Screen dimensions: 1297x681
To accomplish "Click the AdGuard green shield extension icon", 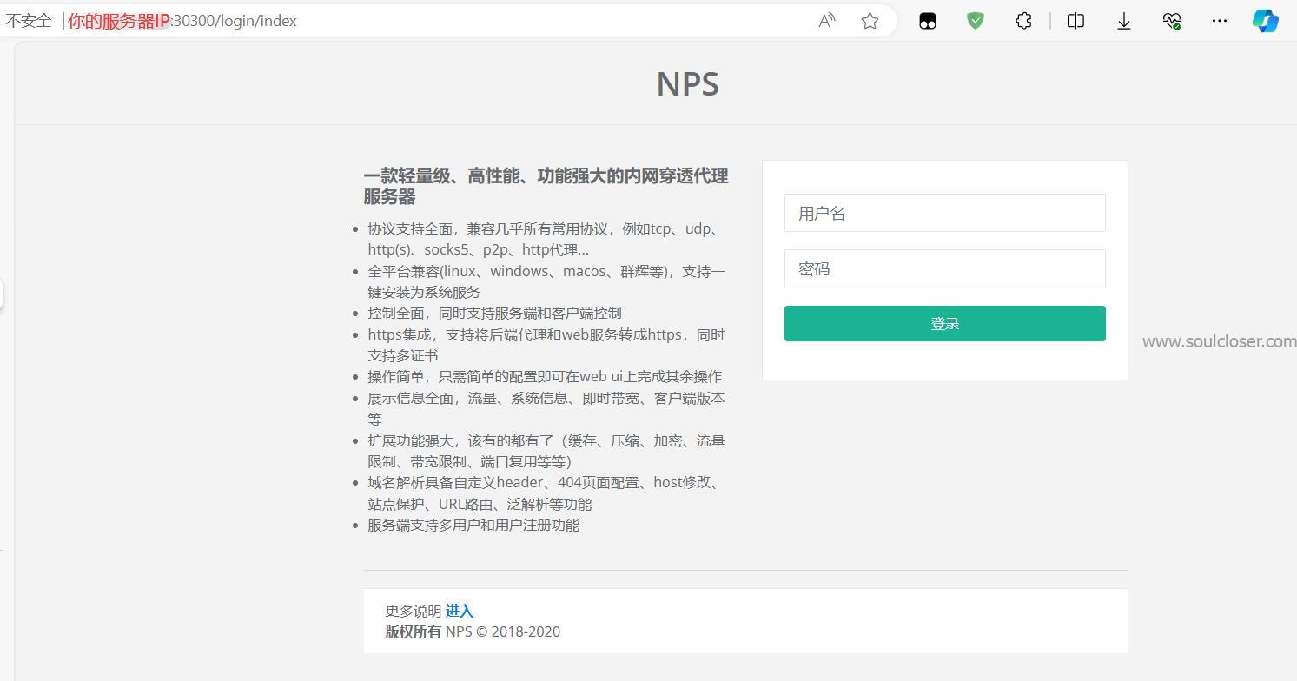I will click(975, 20).
